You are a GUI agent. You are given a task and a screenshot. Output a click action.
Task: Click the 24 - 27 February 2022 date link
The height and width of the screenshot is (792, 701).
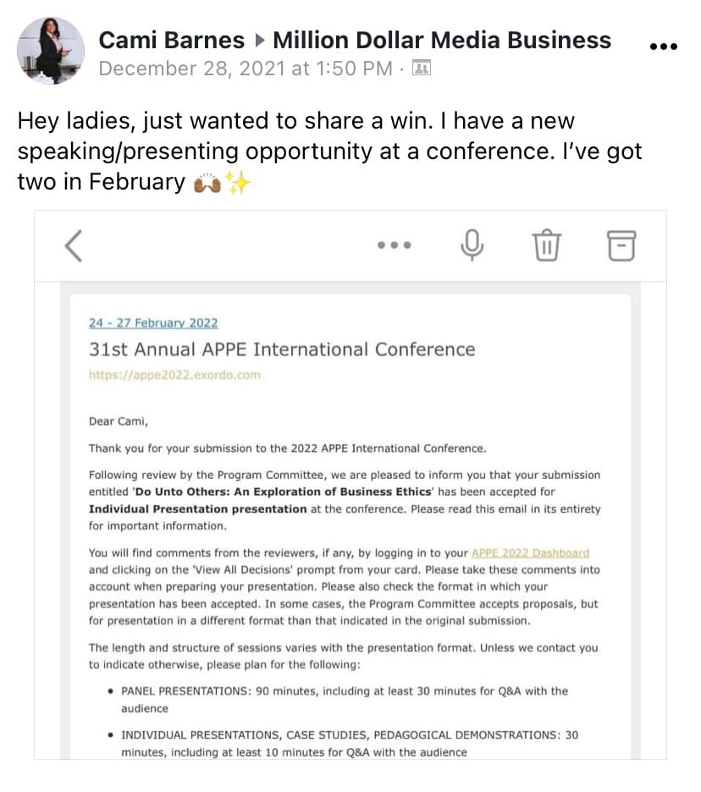[x=153, y=323]
